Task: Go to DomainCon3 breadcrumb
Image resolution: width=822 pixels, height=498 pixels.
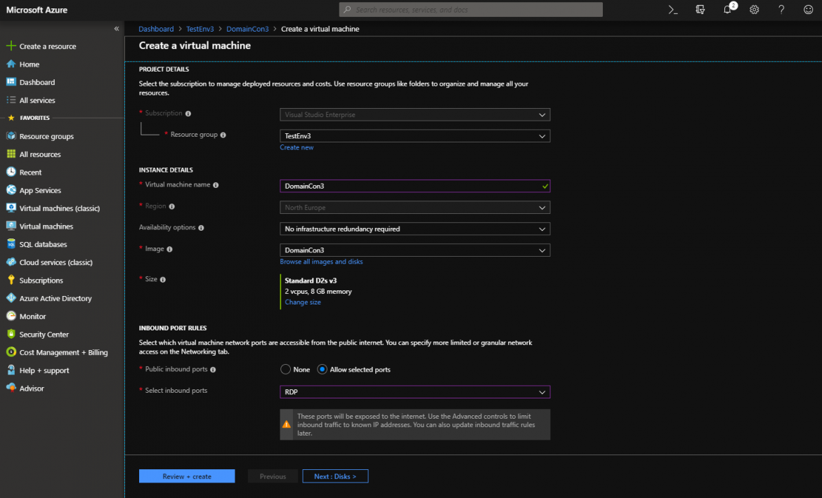Action: click(x=247, y=29)
